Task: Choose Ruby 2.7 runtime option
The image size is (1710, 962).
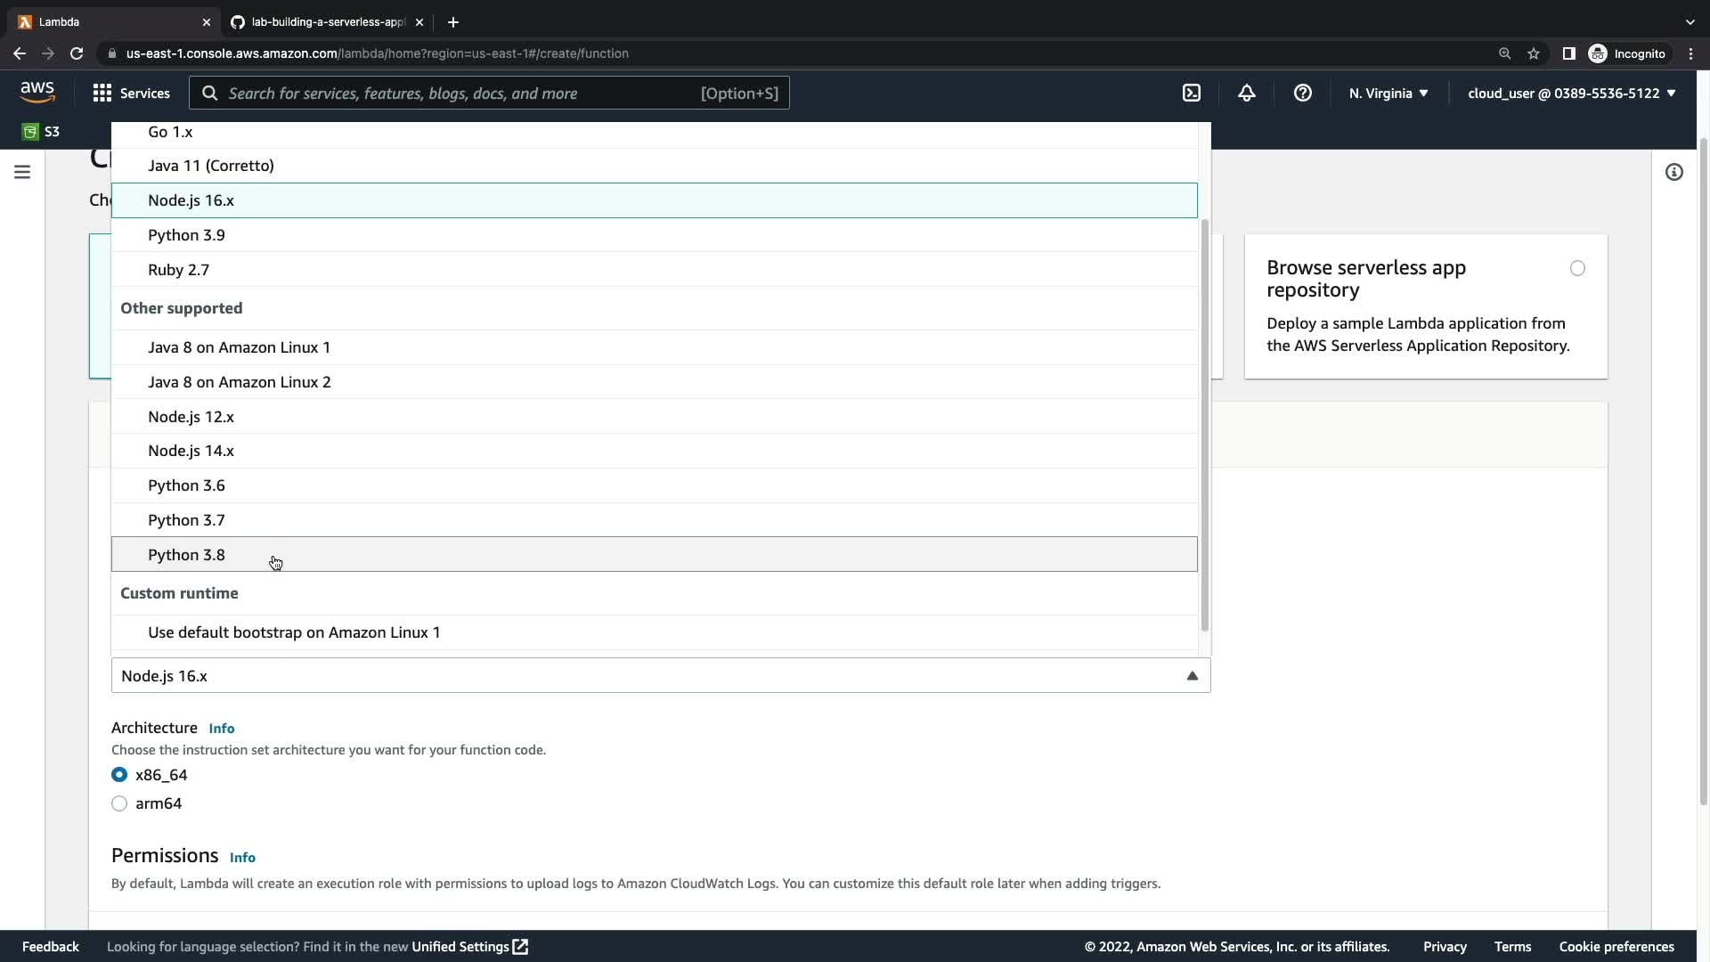Action: pyautogui.click(x=178, y=270)
